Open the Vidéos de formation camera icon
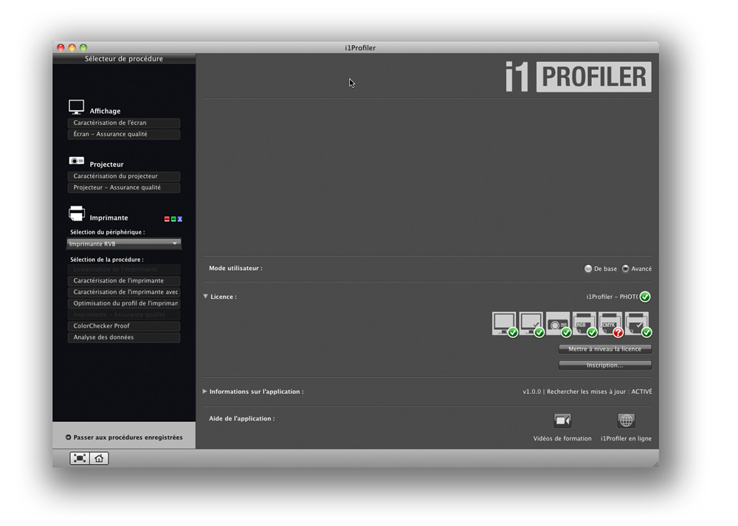The width and height of the screenshot is (738, 526). pyautogui.click(x=562, y=421)
